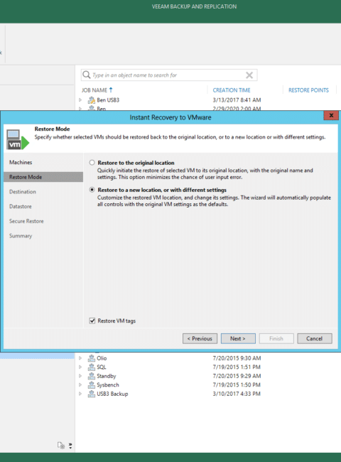Click the Olio backup job icon

click(92, 358)
